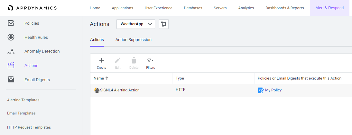This screenshot has width=352, height=135.
Task: Open Alerting Templates in sidebar
Action: (23, 100)
